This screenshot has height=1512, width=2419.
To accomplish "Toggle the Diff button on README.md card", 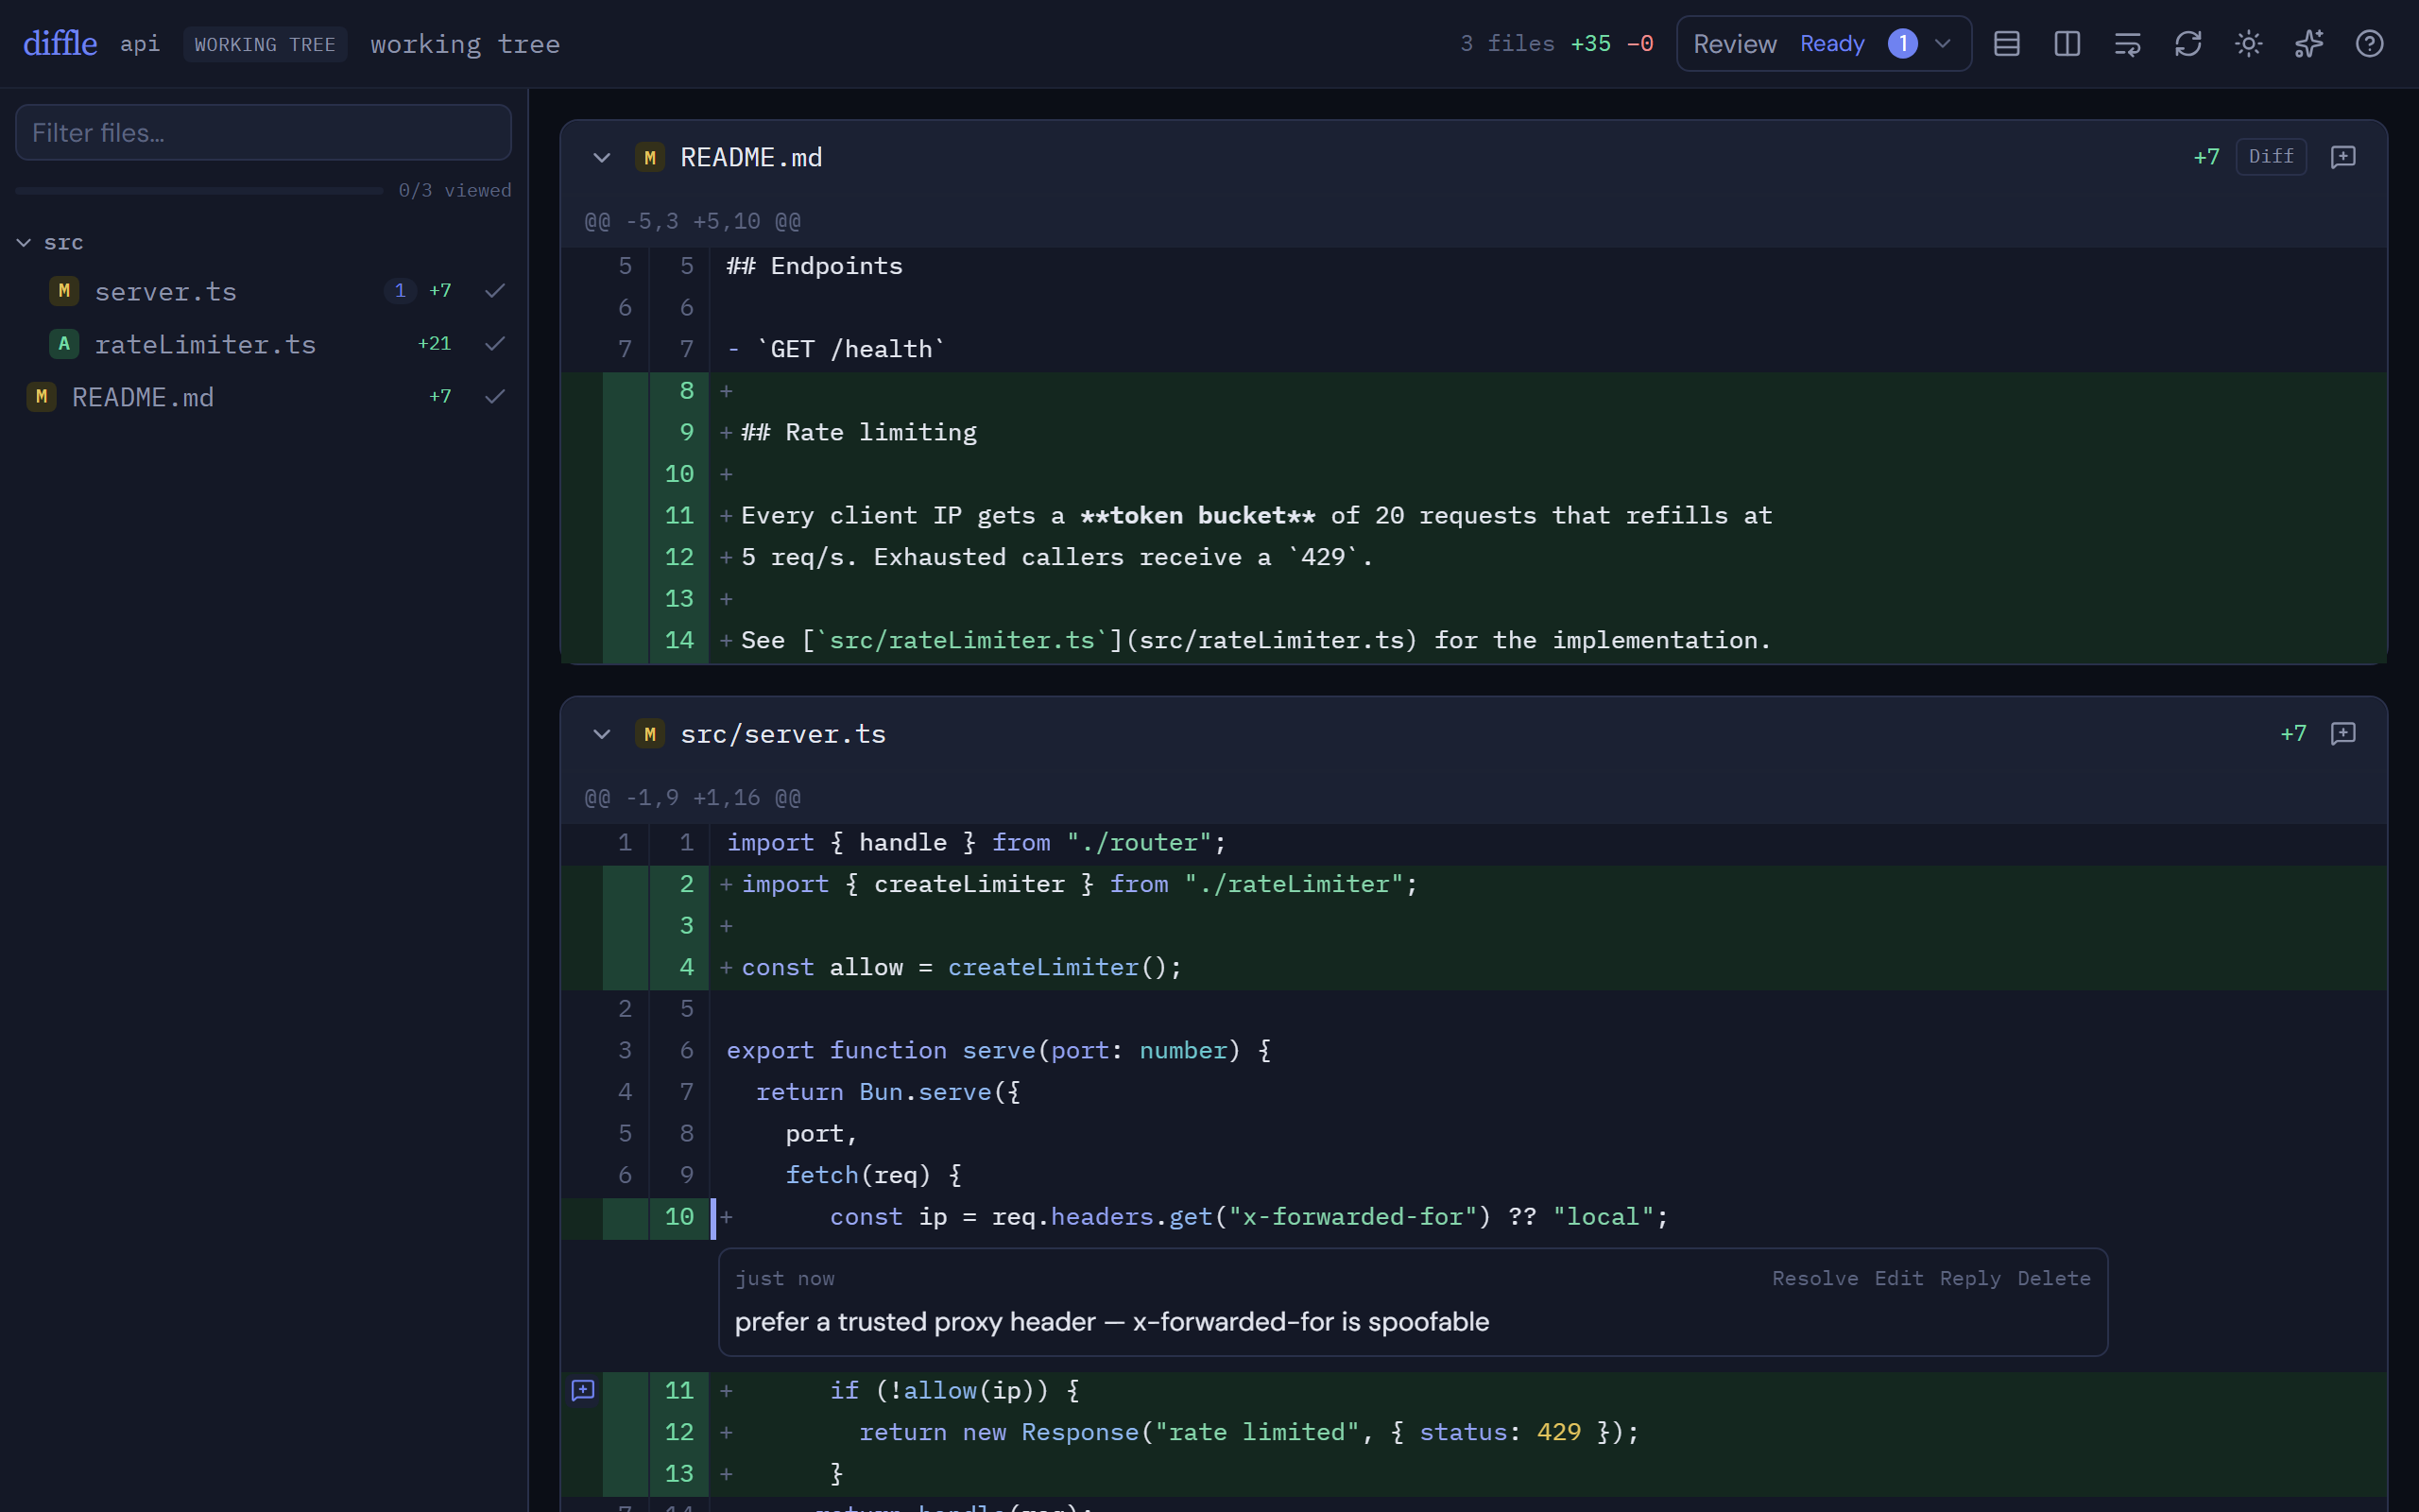I will 2271,157.
